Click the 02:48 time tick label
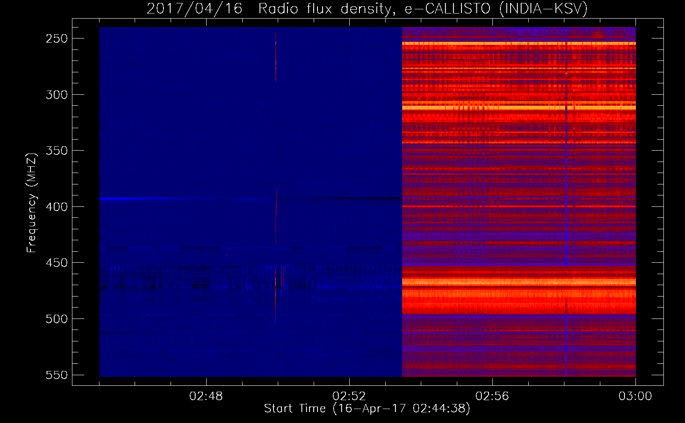 tap(206, 396)
